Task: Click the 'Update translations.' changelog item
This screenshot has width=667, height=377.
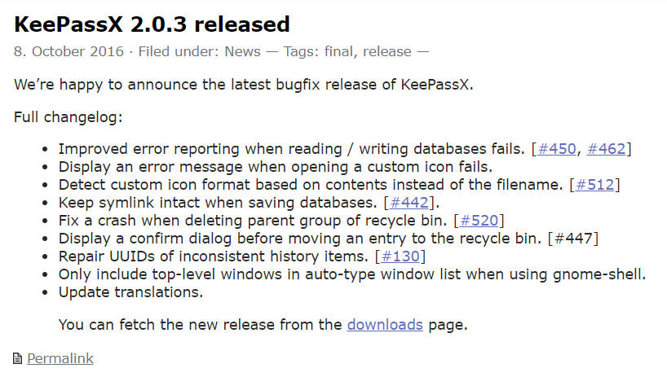Action: tap(130, 292)
